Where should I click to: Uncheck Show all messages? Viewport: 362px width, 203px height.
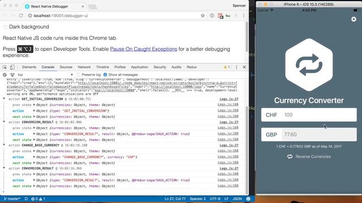(105, 75)
